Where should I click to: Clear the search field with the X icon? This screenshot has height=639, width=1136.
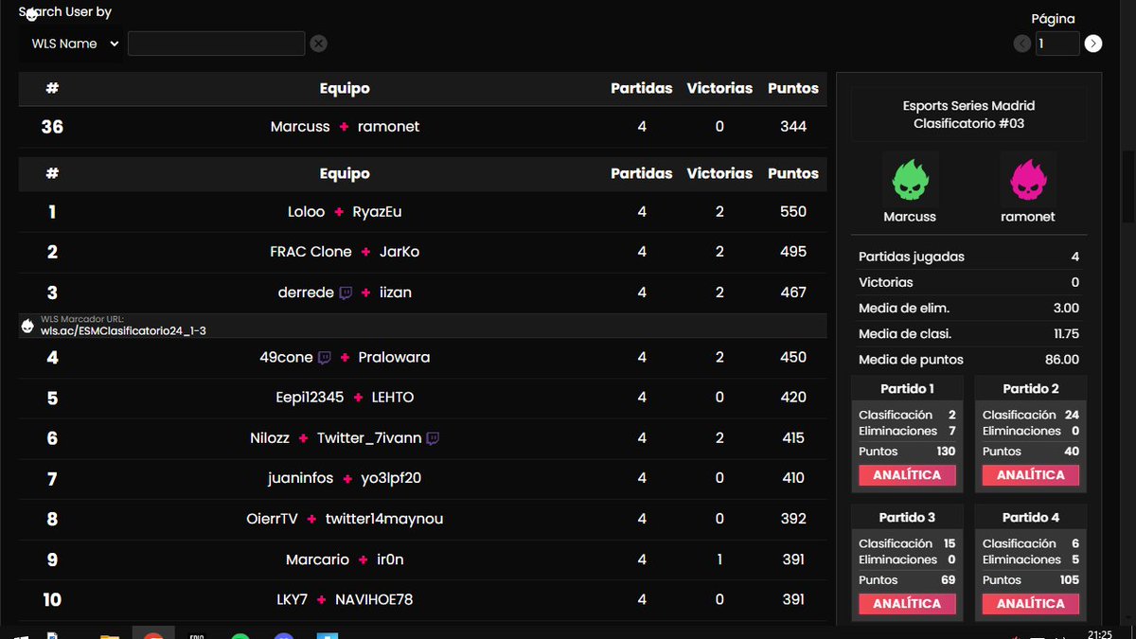319,44
